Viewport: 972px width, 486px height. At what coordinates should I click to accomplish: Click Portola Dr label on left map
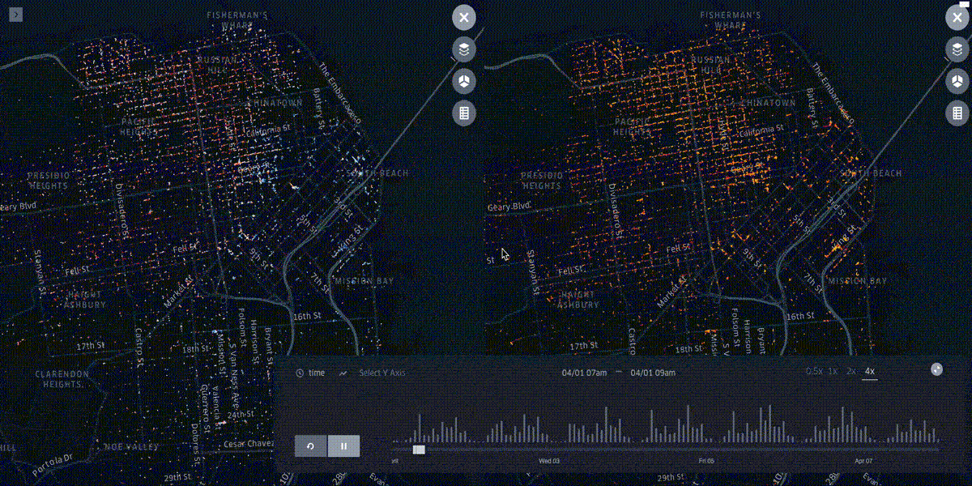(x=53, y=464)
